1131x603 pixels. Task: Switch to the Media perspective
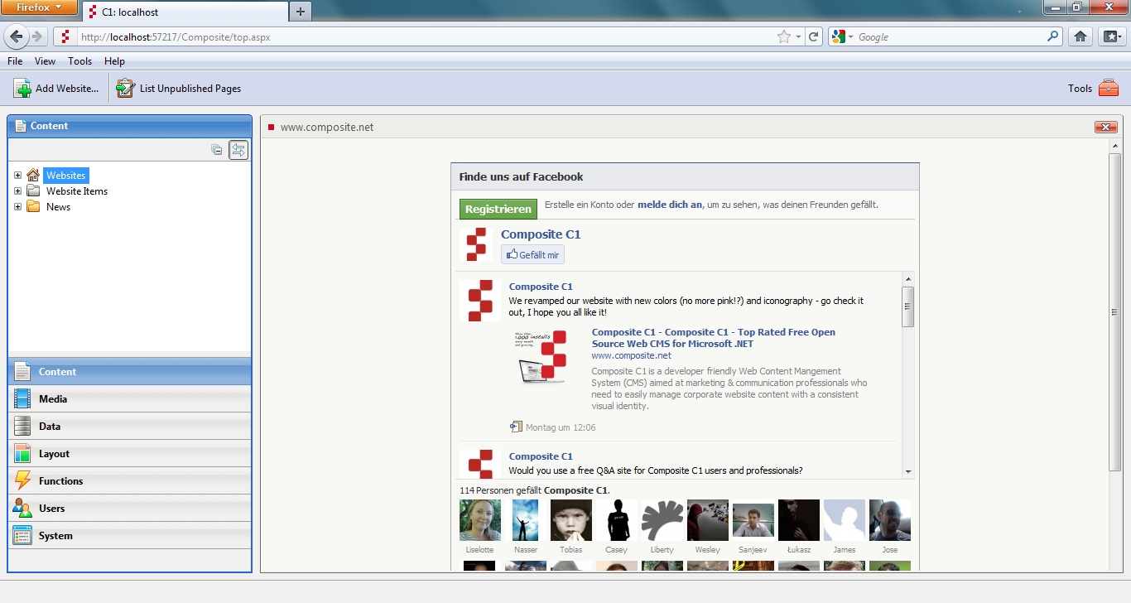[53, 399]
